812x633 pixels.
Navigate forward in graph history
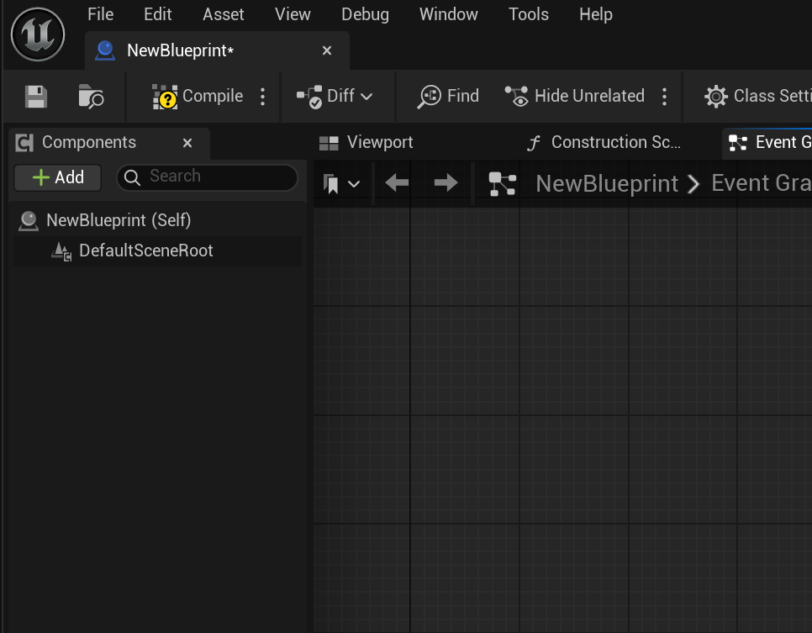[446, 183]
